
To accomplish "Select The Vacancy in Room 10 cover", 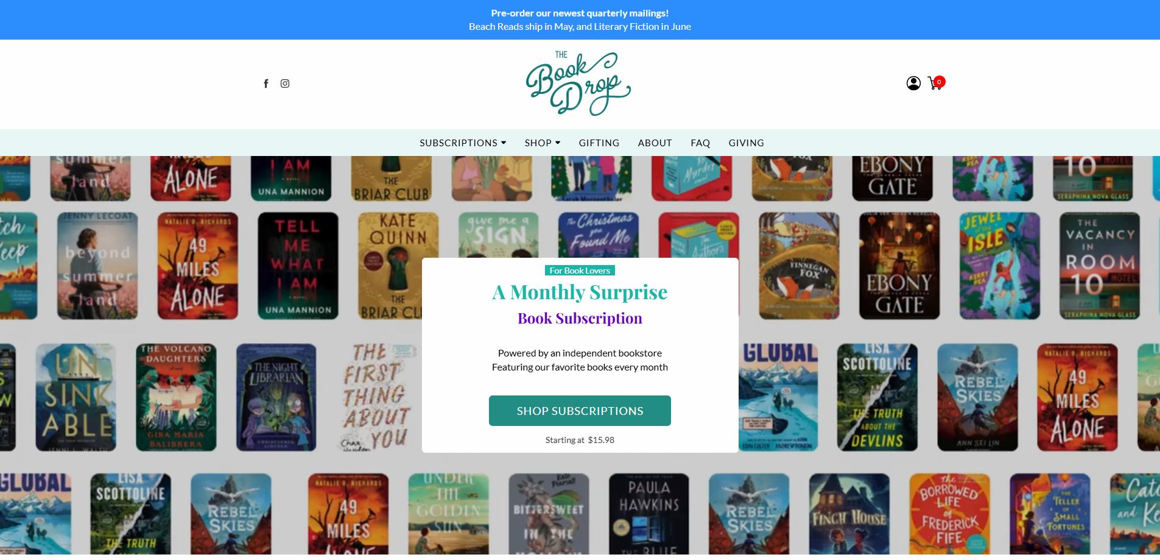I will click(x=1100, y=266).
